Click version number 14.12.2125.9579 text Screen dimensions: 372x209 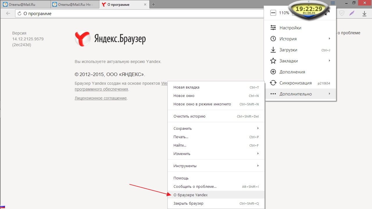point(28,39)
